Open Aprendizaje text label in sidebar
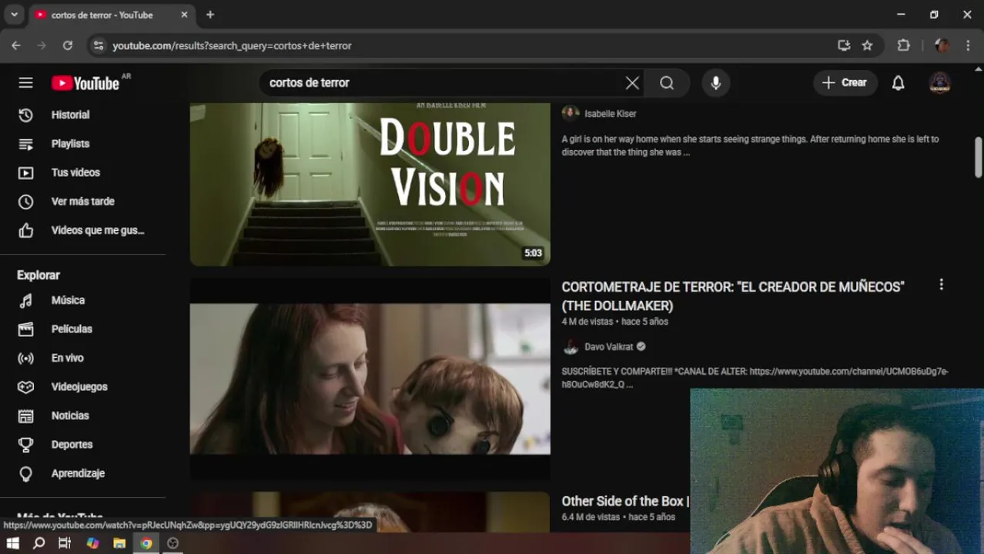This screenshot has width=984, height=554. [x=78, y=473]
